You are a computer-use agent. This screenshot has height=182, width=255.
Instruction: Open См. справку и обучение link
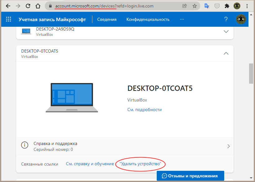coord(90,164)
